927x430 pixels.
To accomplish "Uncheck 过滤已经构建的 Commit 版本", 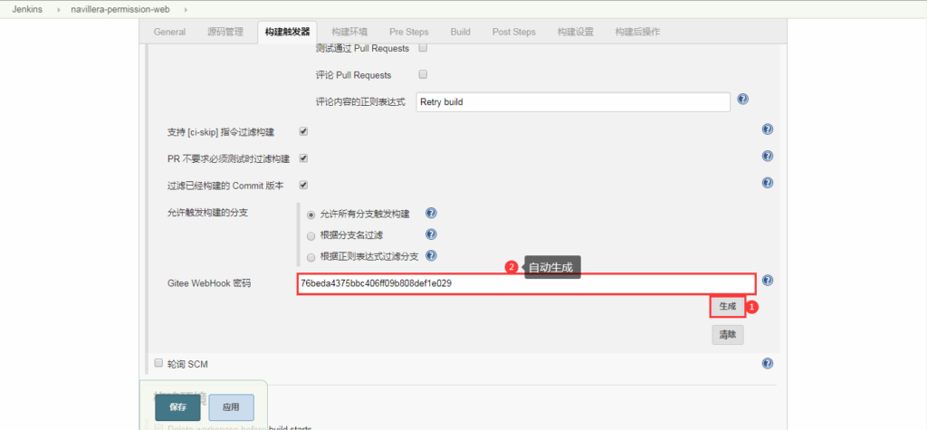I will [x=304, y=186].
